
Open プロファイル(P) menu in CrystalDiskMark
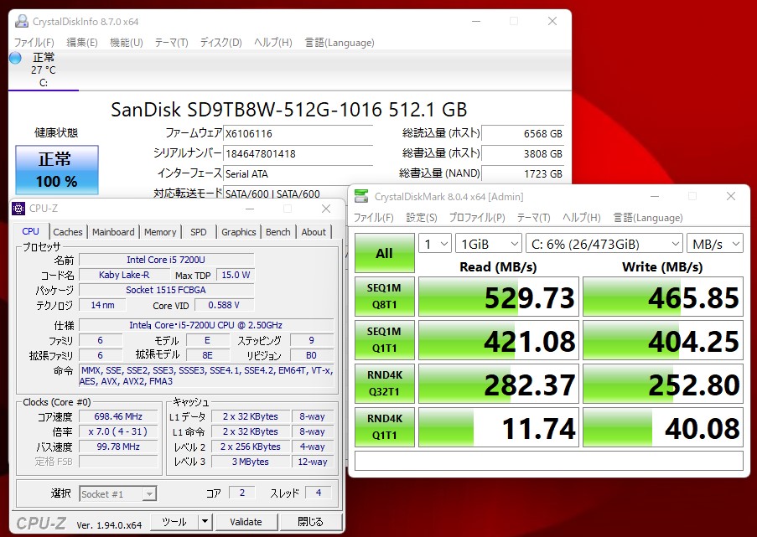[477, 218]
